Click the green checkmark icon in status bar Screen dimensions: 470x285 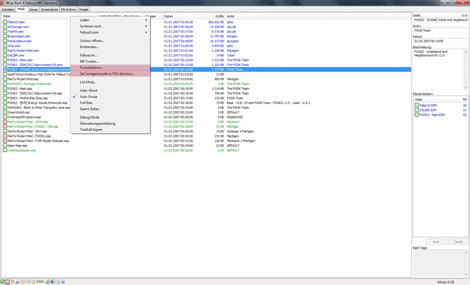click(x=2, y=282)
